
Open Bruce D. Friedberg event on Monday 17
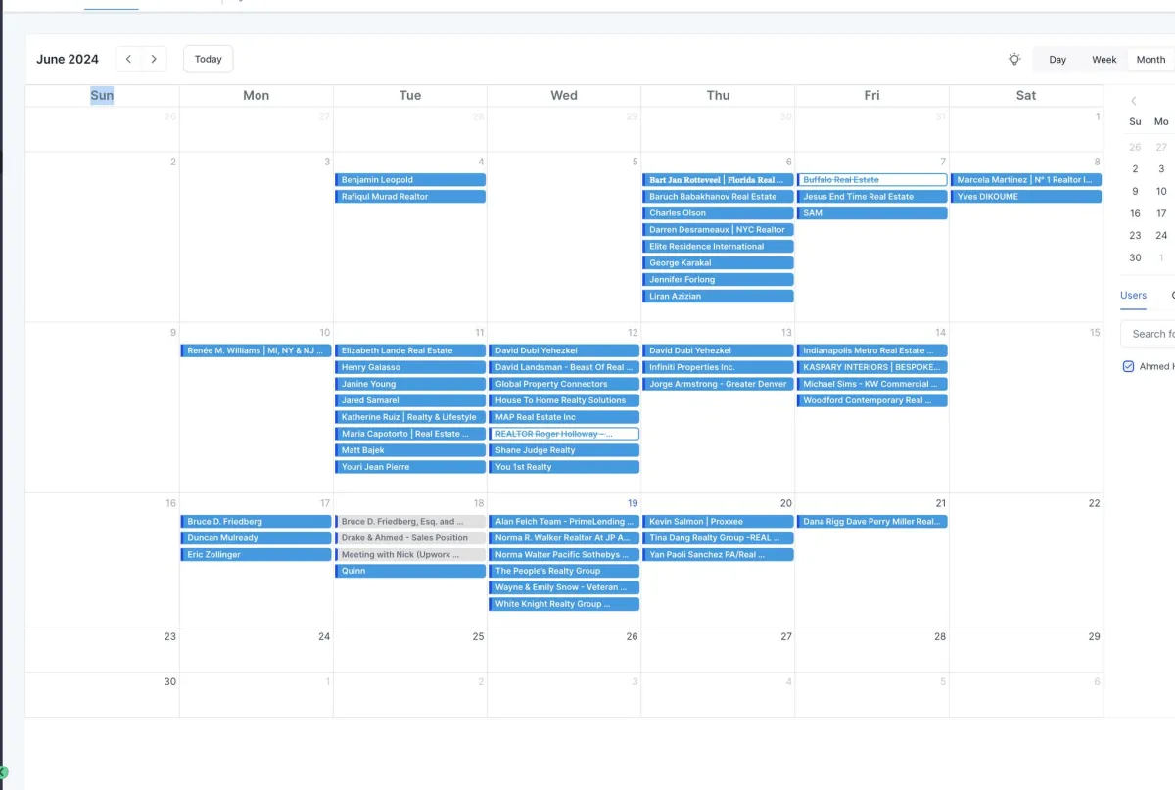click(x=256, y=522)
